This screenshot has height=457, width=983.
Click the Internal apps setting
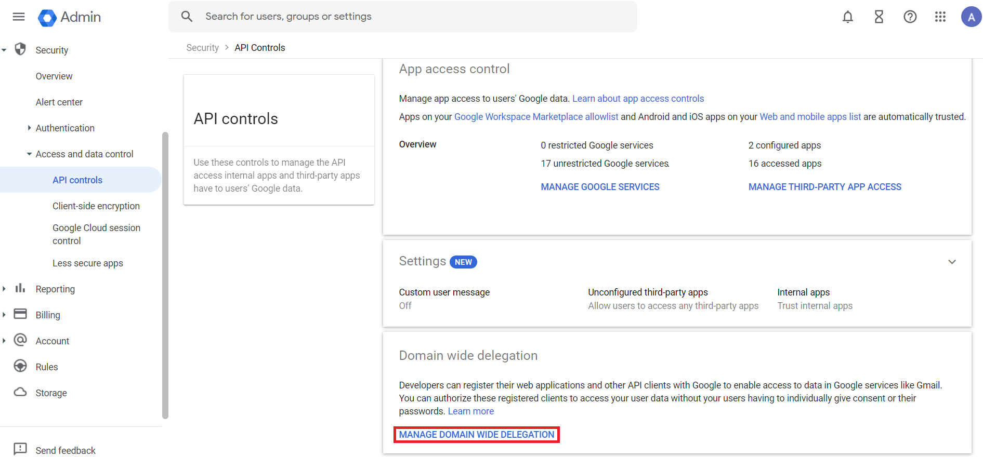(815, 299)
